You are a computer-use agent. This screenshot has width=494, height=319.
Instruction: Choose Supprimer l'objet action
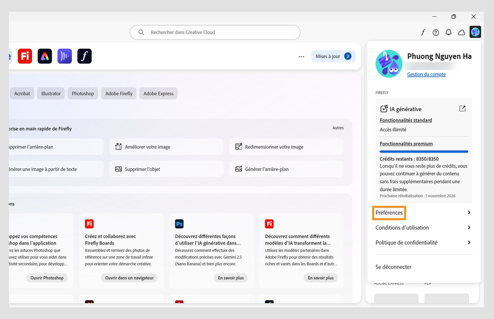click(166, 169)
